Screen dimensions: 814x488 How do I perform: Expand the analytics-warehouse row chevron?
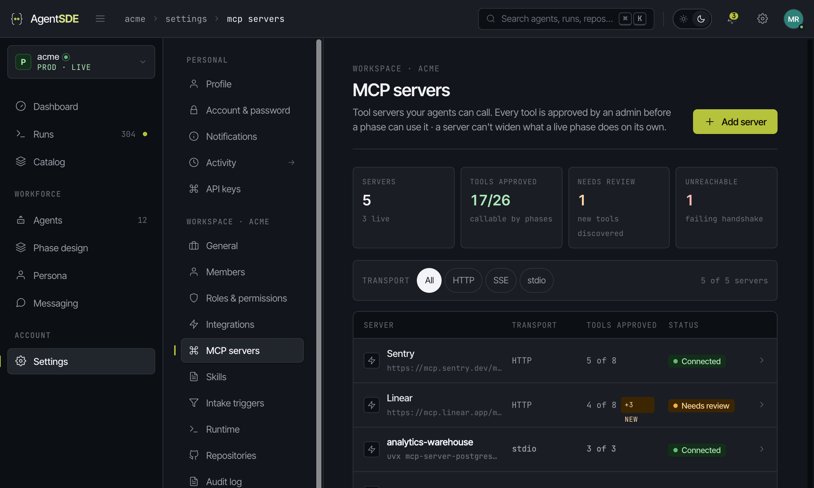click(x=762, y=449)
